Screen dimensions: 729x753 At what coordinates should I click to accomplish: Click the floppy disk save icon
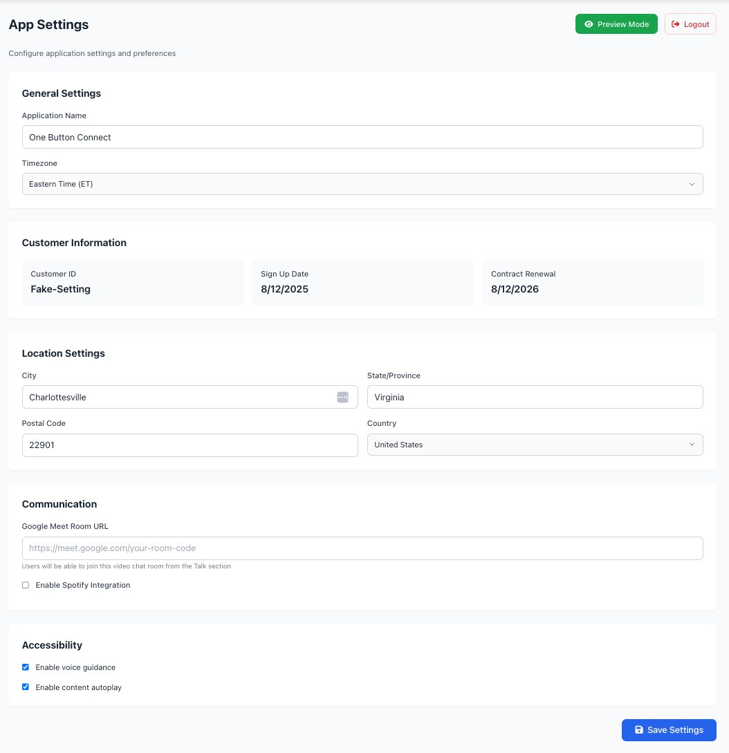click(x=639, y=730)
